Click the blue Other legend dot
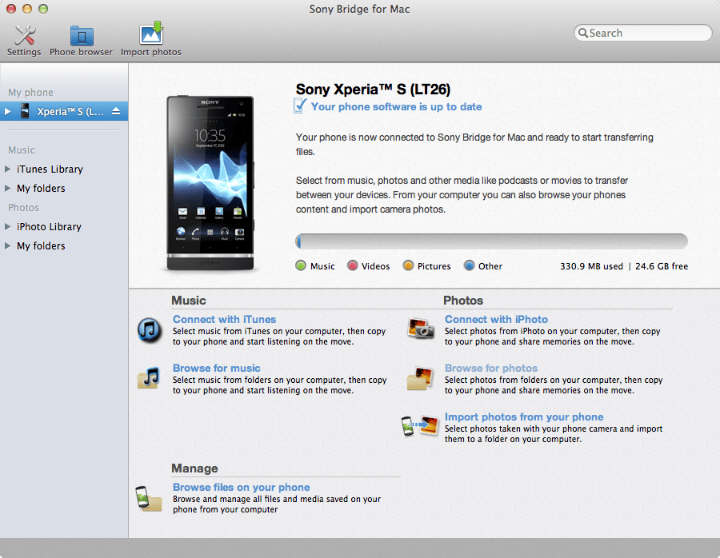The width and height of the screenshot is (720, 558). coord(469,265)
